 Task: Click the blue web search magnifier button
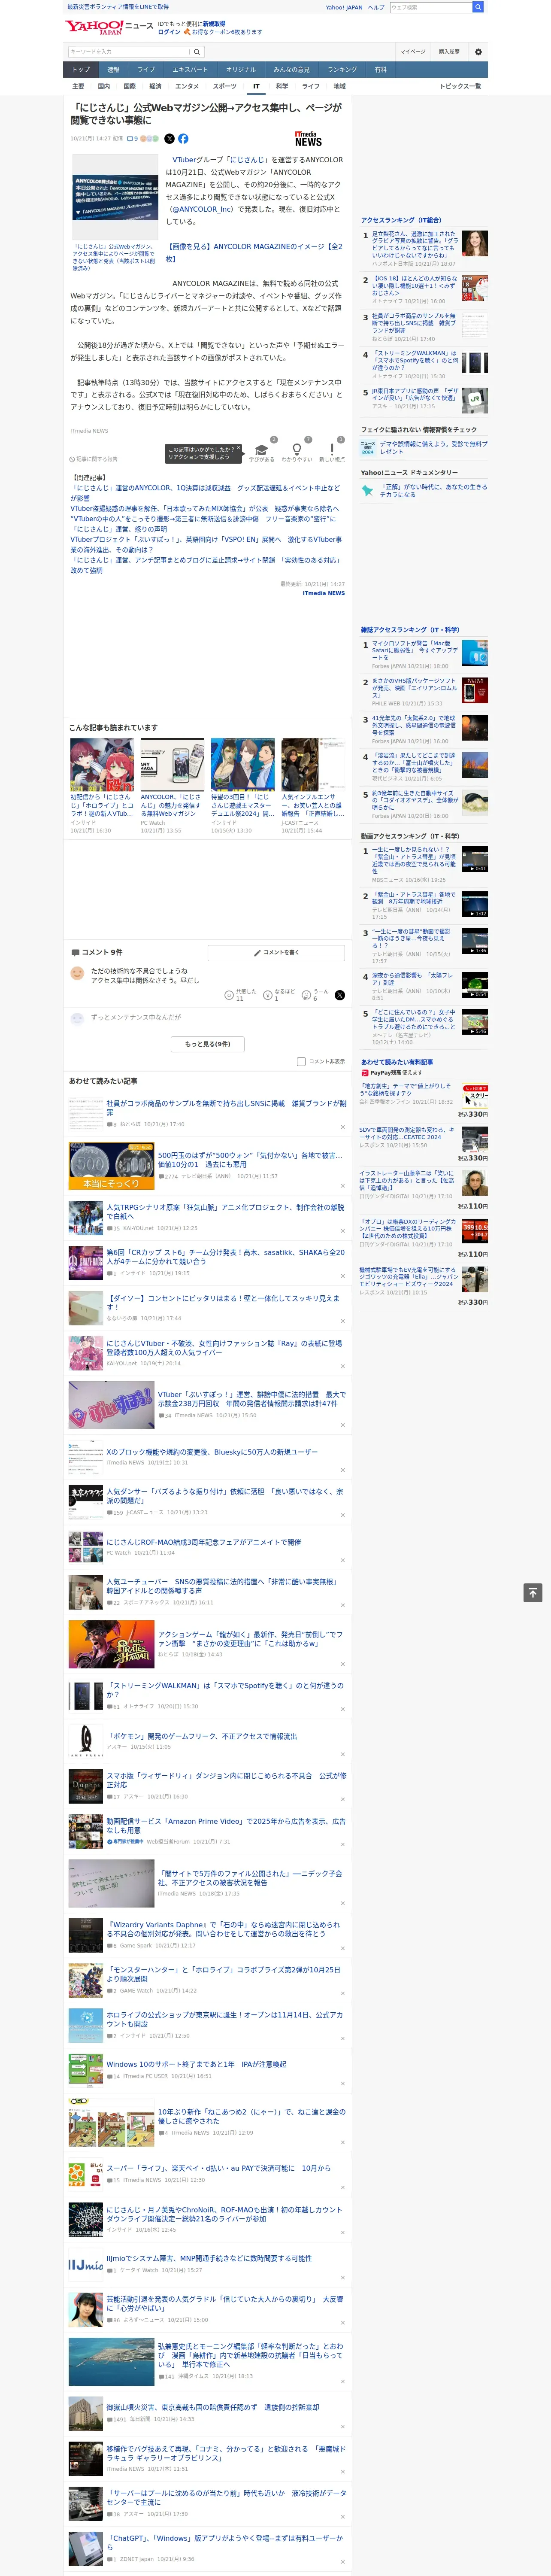coord(478,7)
